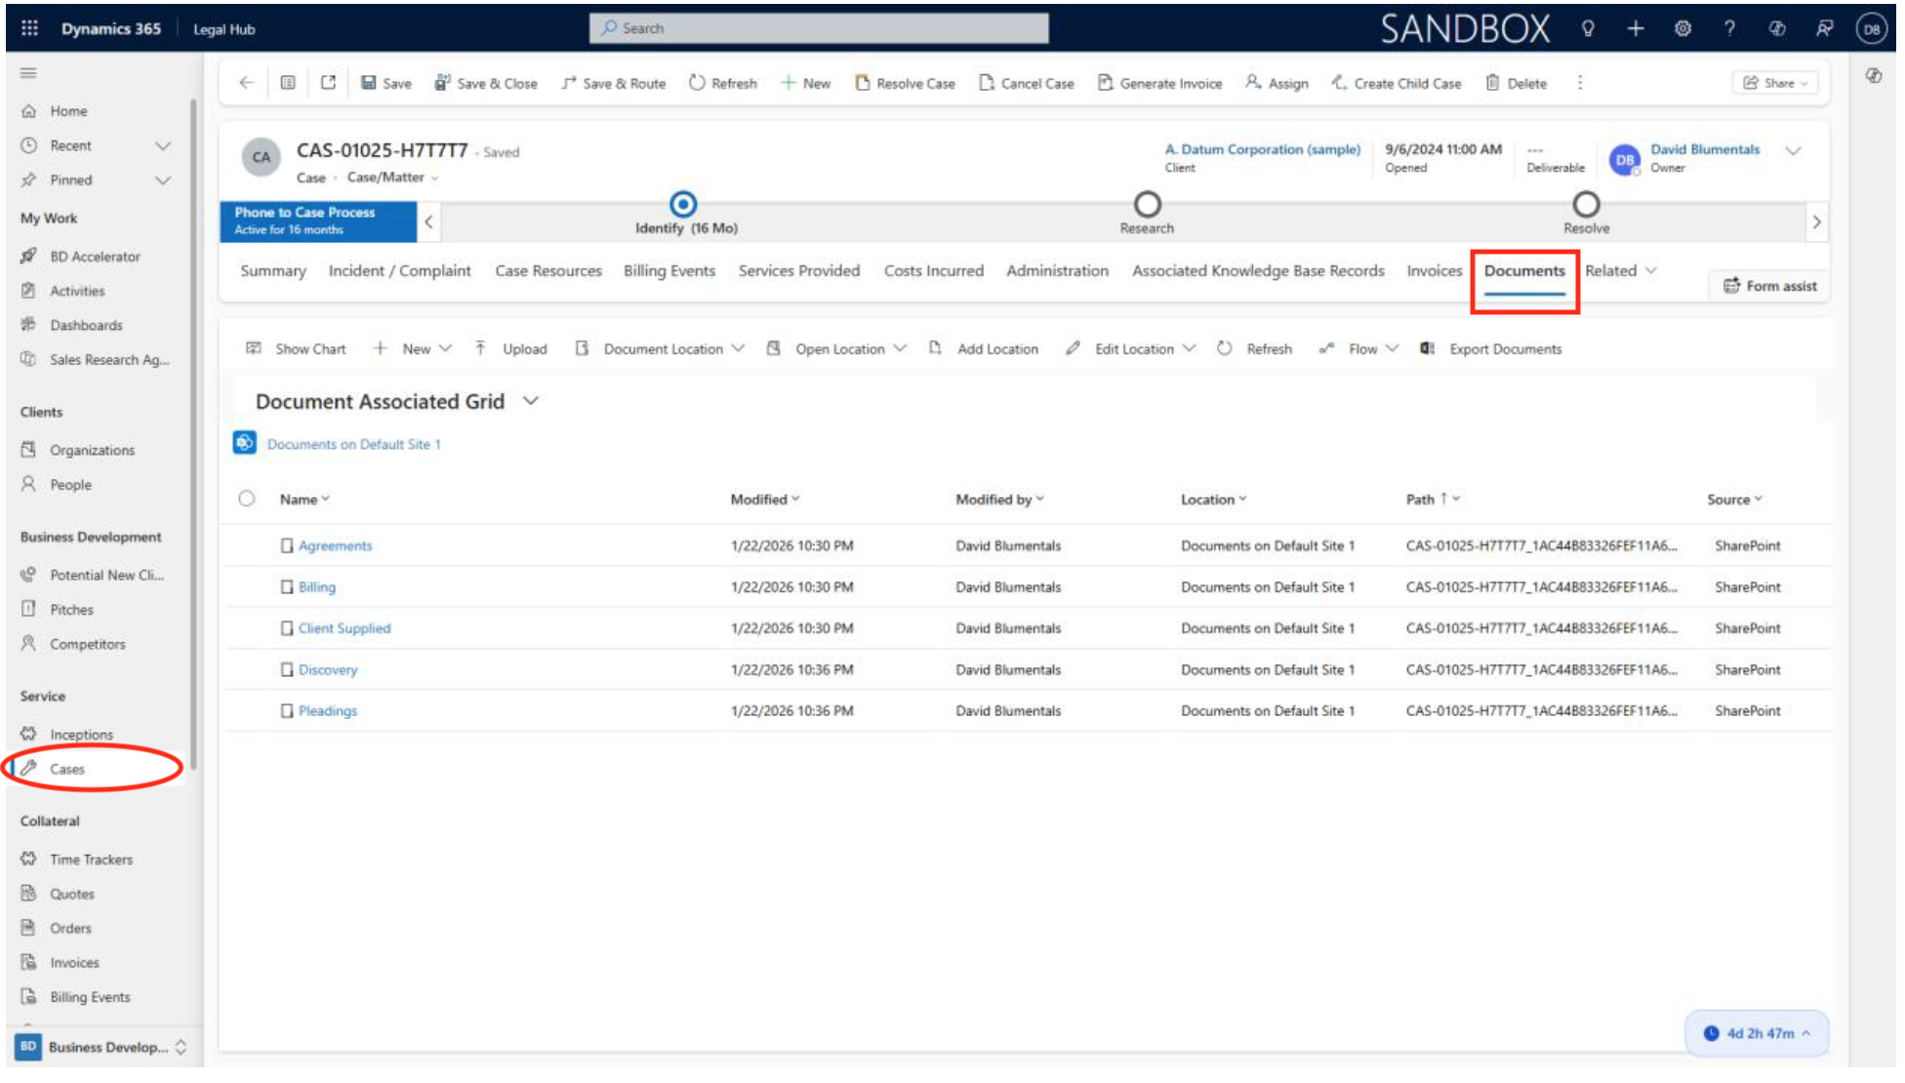
Task: Click the Delete trash icon
Action: click(1492, 83)
